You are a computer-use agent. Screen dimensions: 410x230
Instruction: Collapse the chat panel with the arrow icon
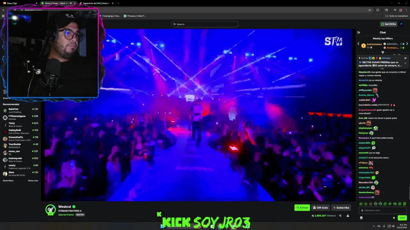tap(359, 32)
